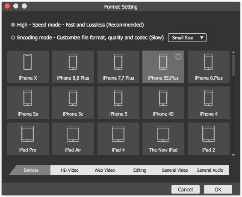Click the device list scrollbar thumb
This screenshot has height=197, width=242.
coord(233,65)
